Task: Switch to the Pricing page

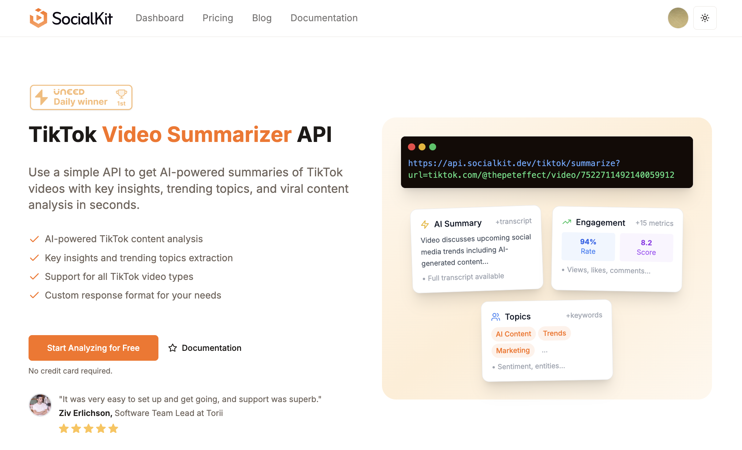Action: [218, 18]
